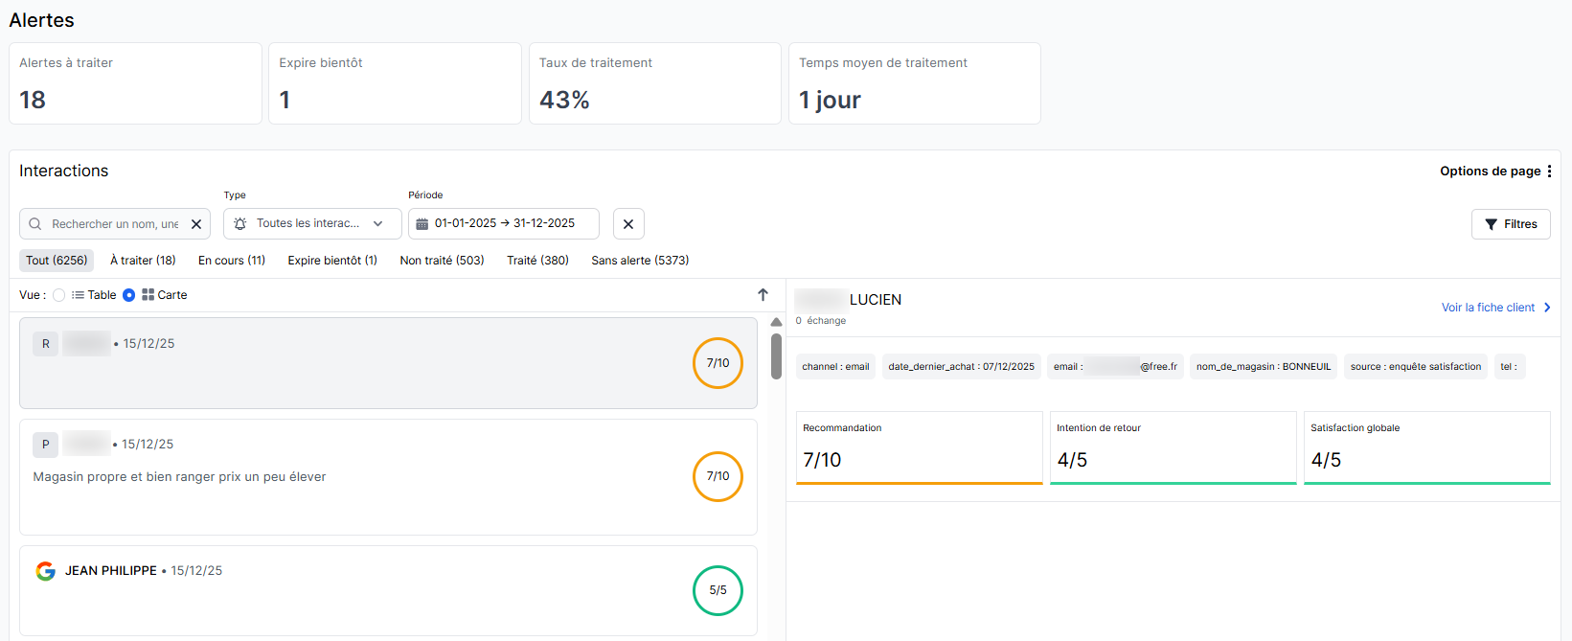Image resolution: width=1572 pixels, height=641 pixels.
Task: Open the Filtres panel
Action: pos(1511,224)
